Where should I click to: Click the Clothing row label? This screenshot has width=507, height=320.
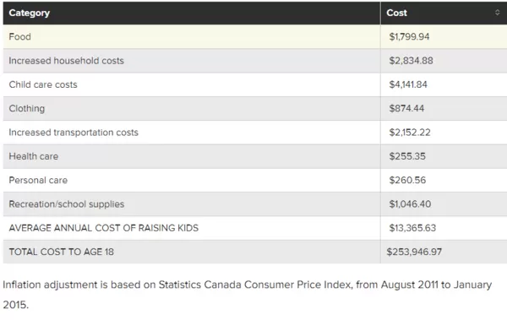point(27,109)
